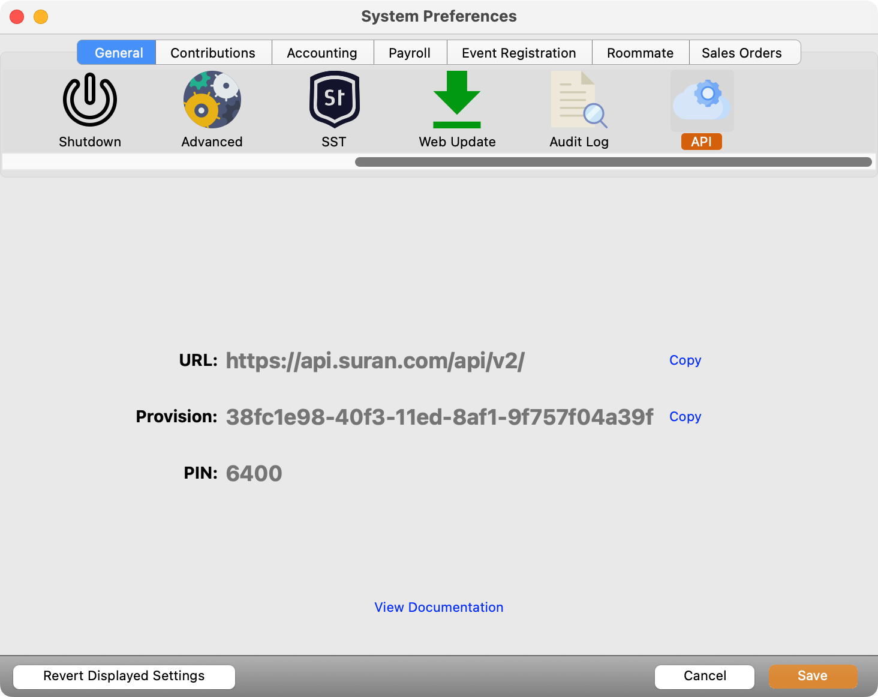Select the API cloud icon

coord(702,100)
